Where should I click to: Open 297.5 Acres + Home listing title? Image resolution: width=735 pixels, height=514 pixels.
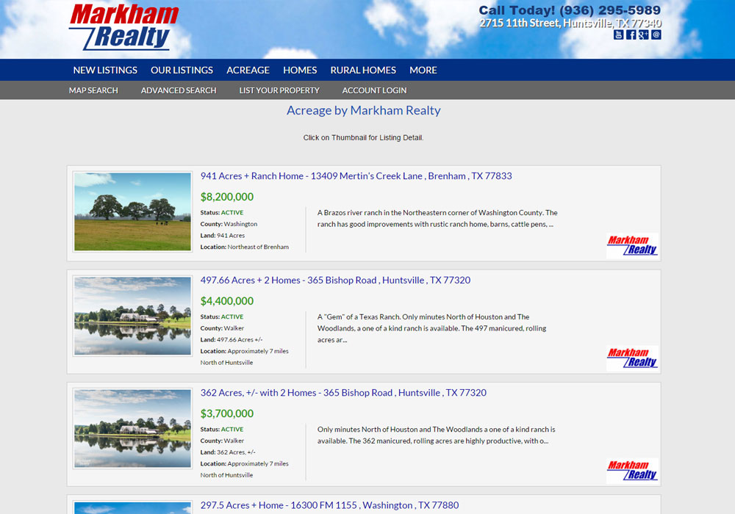(329, 506)
